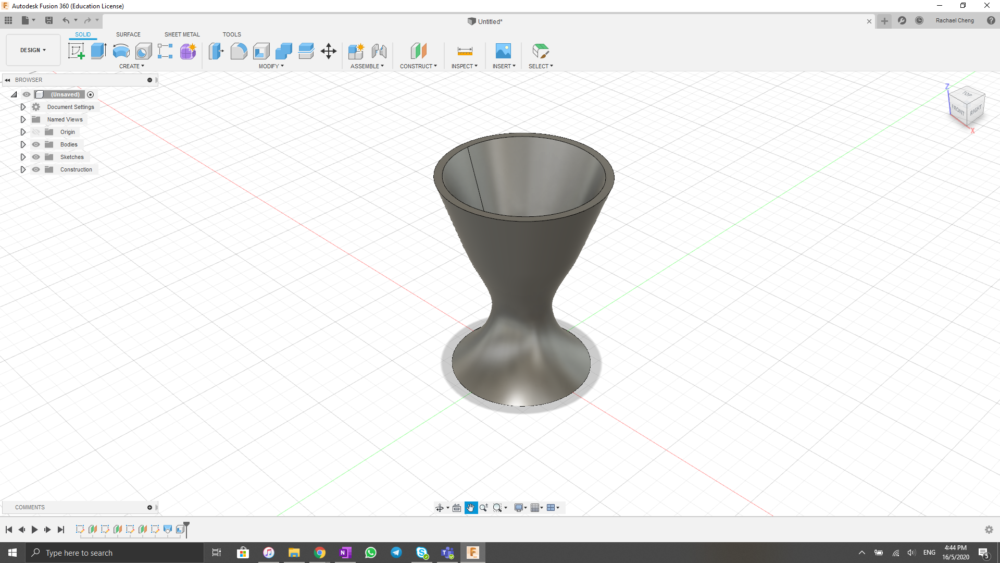Select the Hole tool
1000x563 pixels.
(x=143, y=51)
